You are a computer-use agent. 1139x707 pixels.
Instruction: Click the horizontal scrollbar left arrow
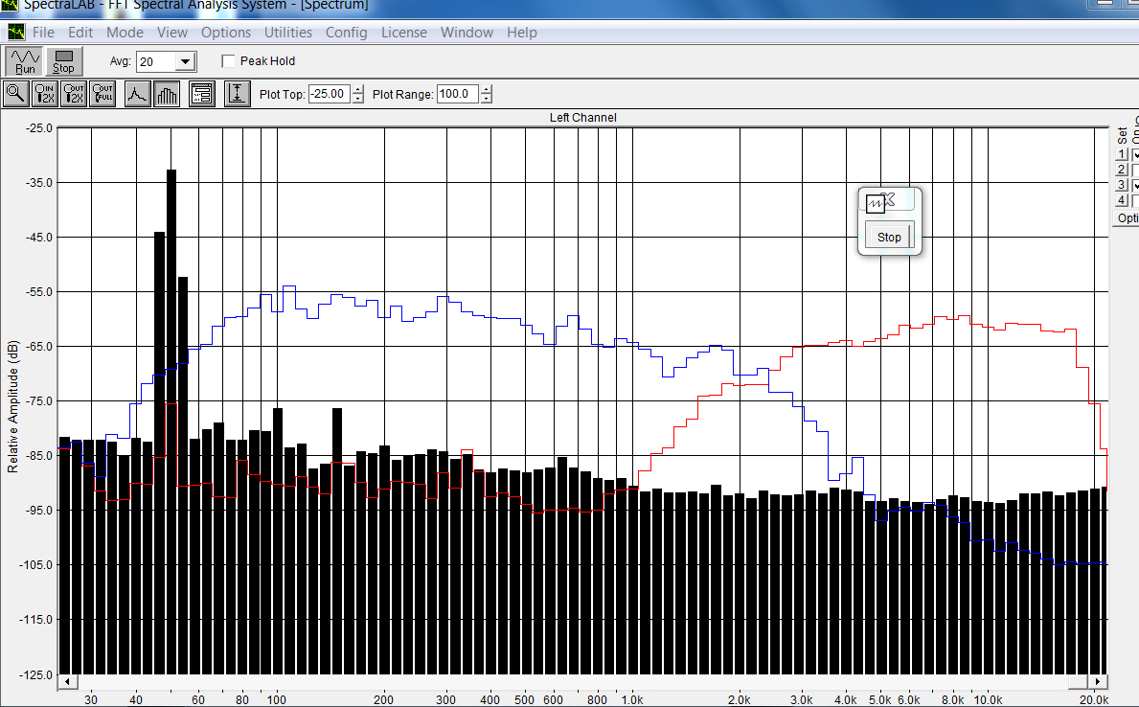tap(68, 681)
